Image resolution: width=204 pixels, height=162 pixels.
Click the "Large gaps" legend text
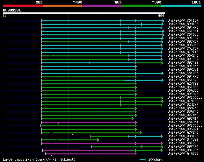(13, 159)
